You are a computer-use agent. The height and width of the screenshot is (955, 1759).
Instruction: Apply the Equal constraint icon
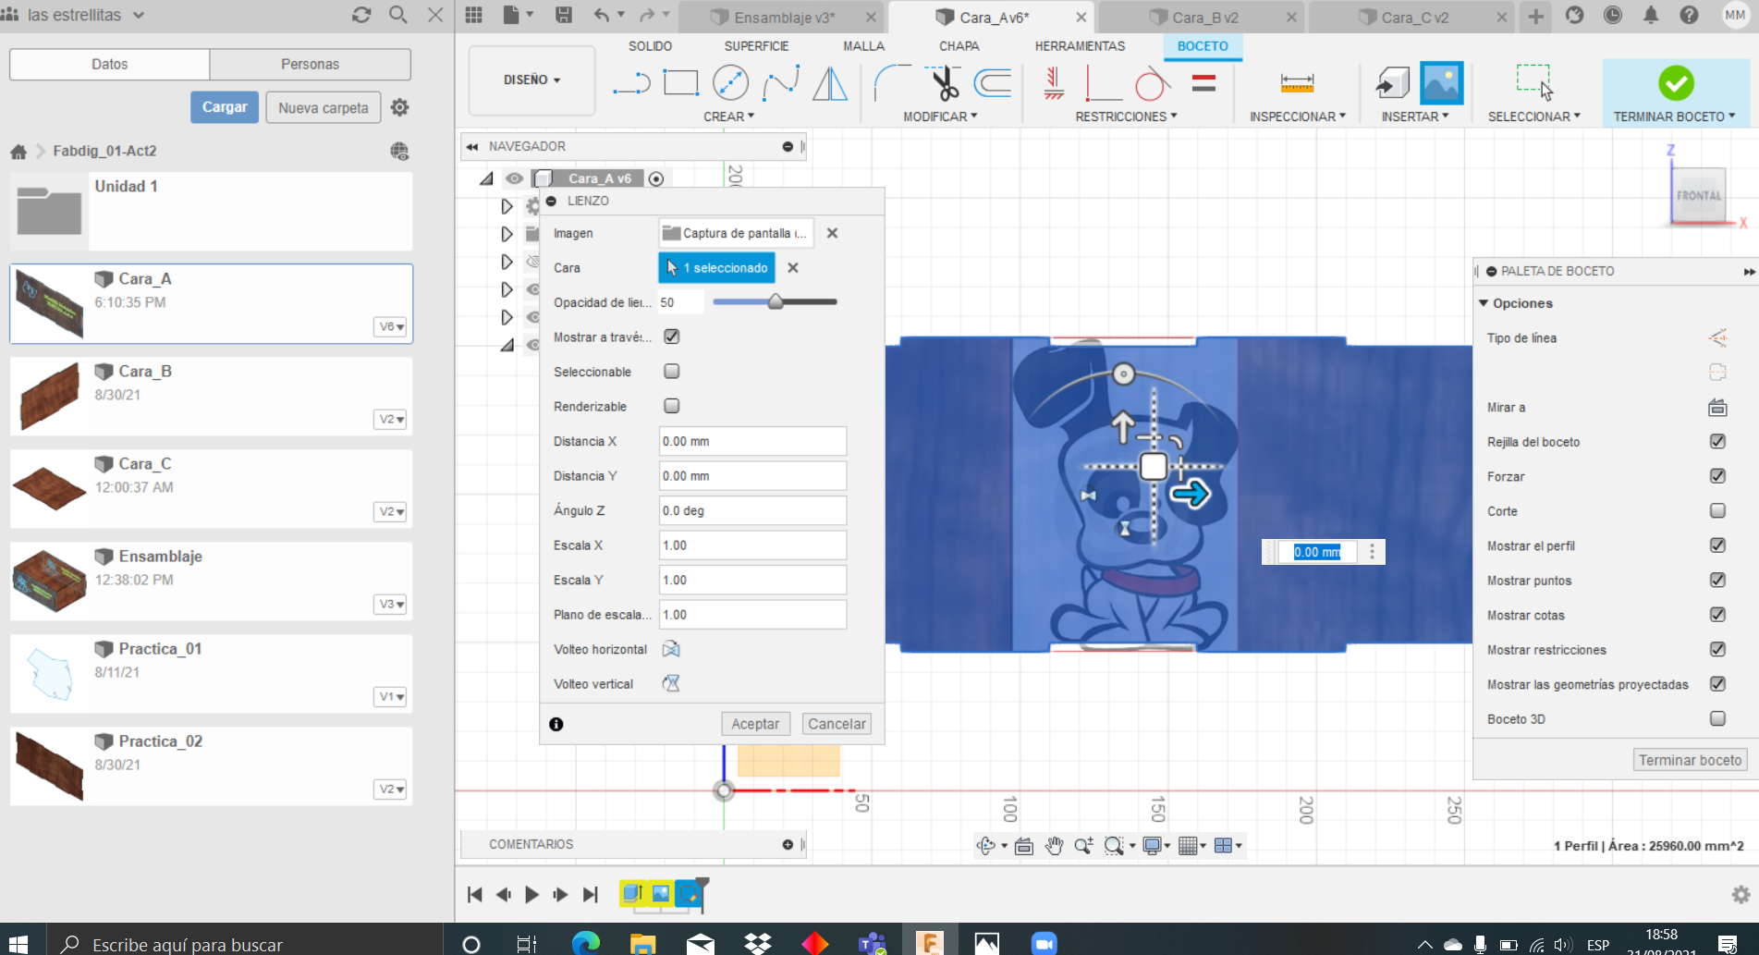point(1203,83)
